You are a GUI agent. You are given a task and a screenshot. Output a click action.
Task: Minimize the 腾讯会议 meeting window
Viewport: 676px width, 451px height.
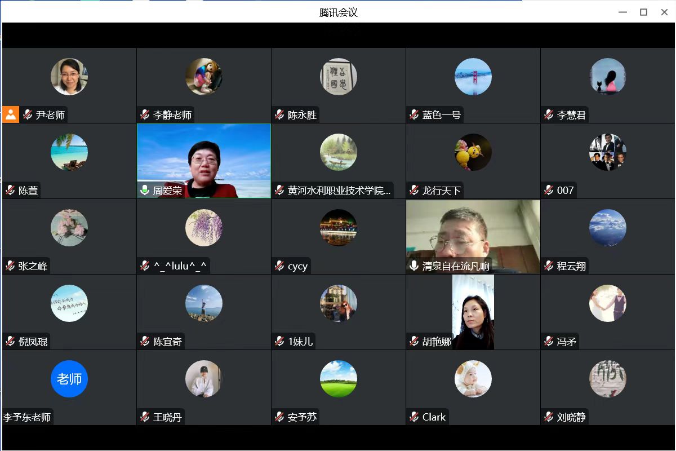pos(622,12)
